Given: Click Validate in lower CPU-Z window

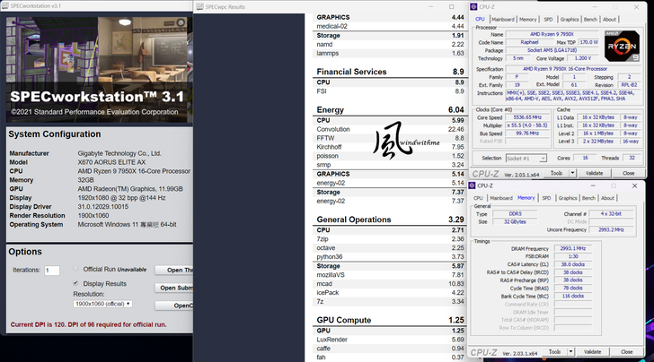Looking at the screenshot, I should [x=592, y=351].
